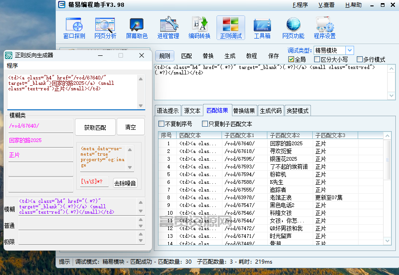Click the 精易编程助手 app logo icon

pos(62,5)
